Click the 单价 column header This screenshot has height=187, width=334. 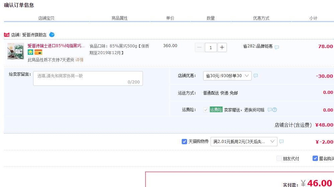pyautogui.click(x=170, y=18)
